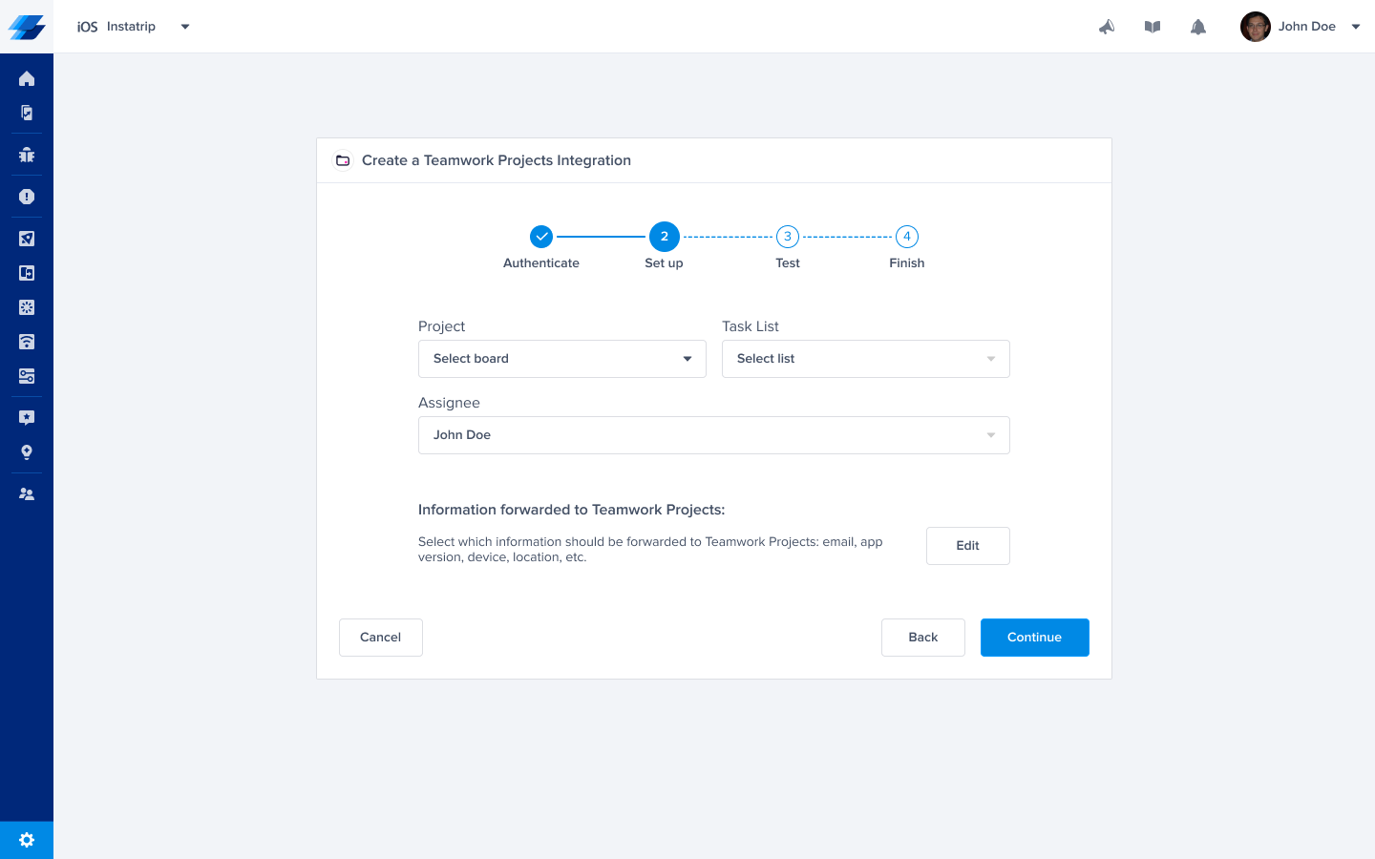The image size is (1375, 859).
Task: Open the bug icon in sidebar
Action: click(27, 155)
